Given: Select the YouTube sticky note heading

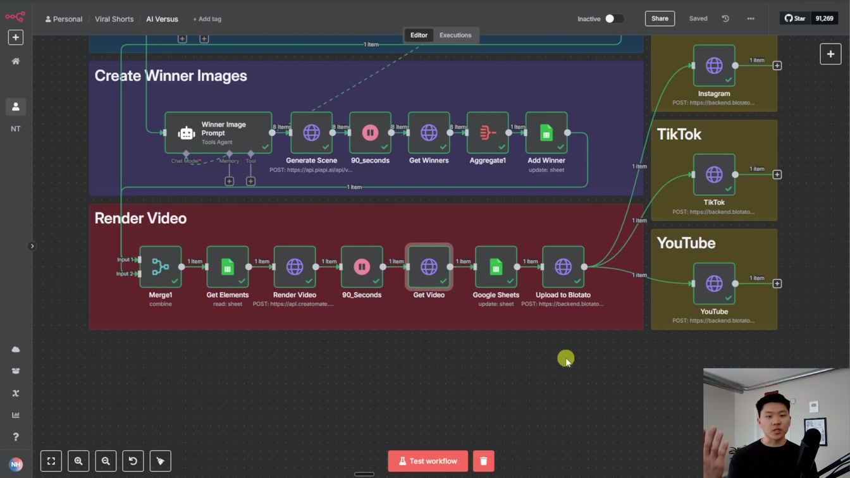Looking at the screenshot, I should pos(686,243).
